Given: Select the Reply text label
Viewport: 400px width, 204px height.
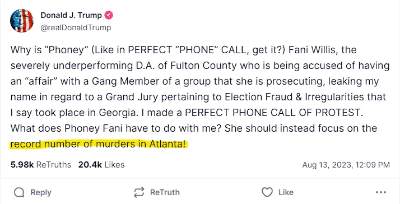Looking at the screenshot, I should (x=41, y=192).
